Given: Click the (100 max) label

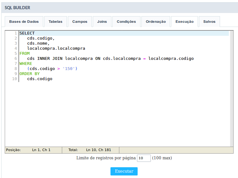Looking at the screenshot, I should point(162,158).
